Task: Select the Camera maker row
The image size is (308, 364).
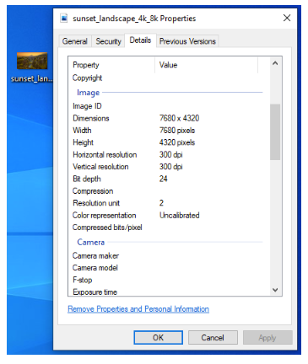Action: coord(95,255)
